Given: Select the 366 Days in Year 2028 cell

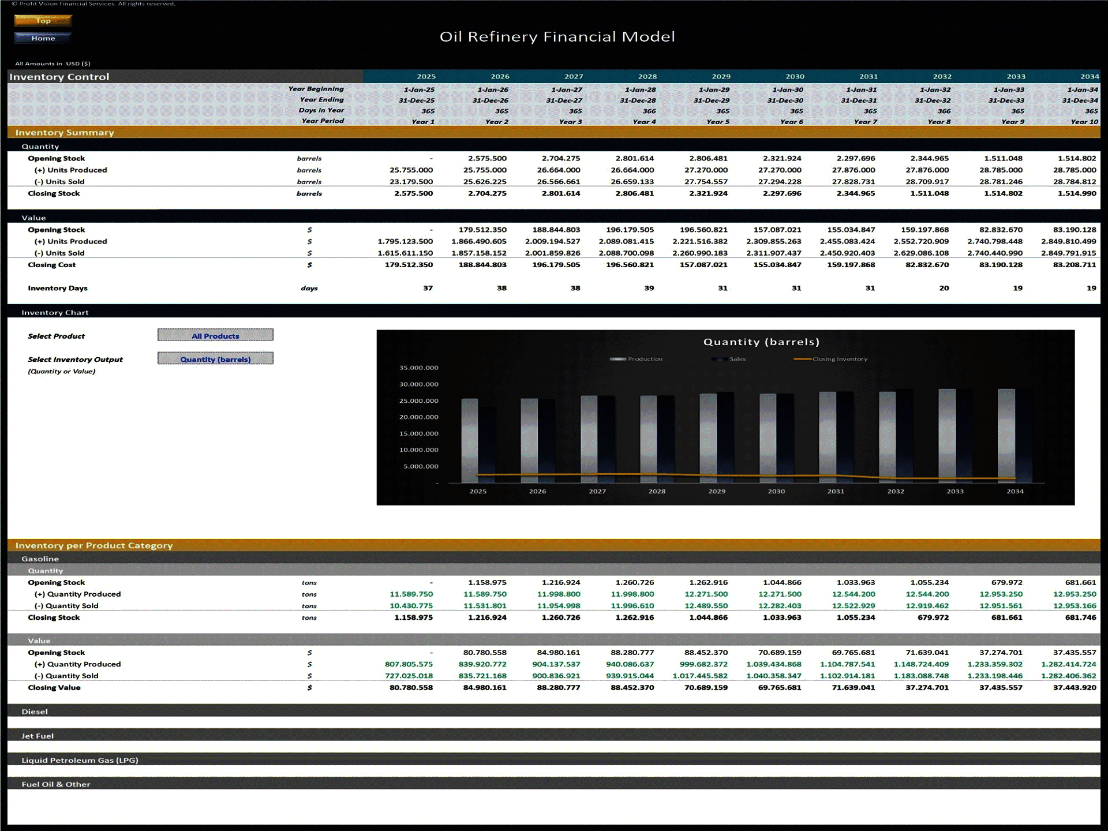Looking at the screenshot, I should [649, 111].
